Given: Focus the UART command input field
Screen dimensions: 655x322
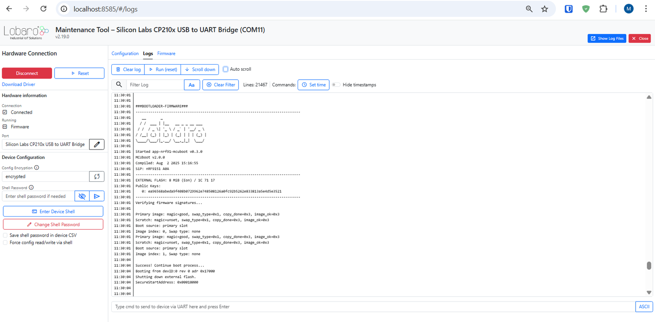Looking at the screenshot, I should click(373, 306).
